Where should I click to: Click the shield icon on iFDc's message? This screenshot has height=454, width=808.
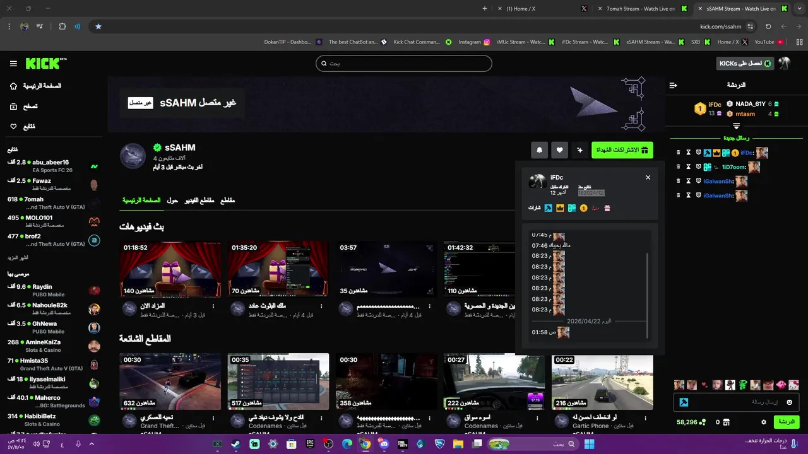click(699, 153)
